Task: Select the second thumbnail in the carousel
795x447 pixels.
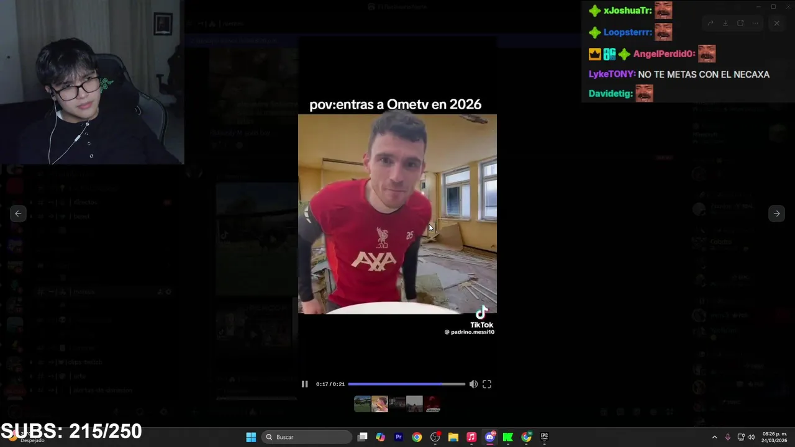Action: pyautogui.click(x=379, y=404)
